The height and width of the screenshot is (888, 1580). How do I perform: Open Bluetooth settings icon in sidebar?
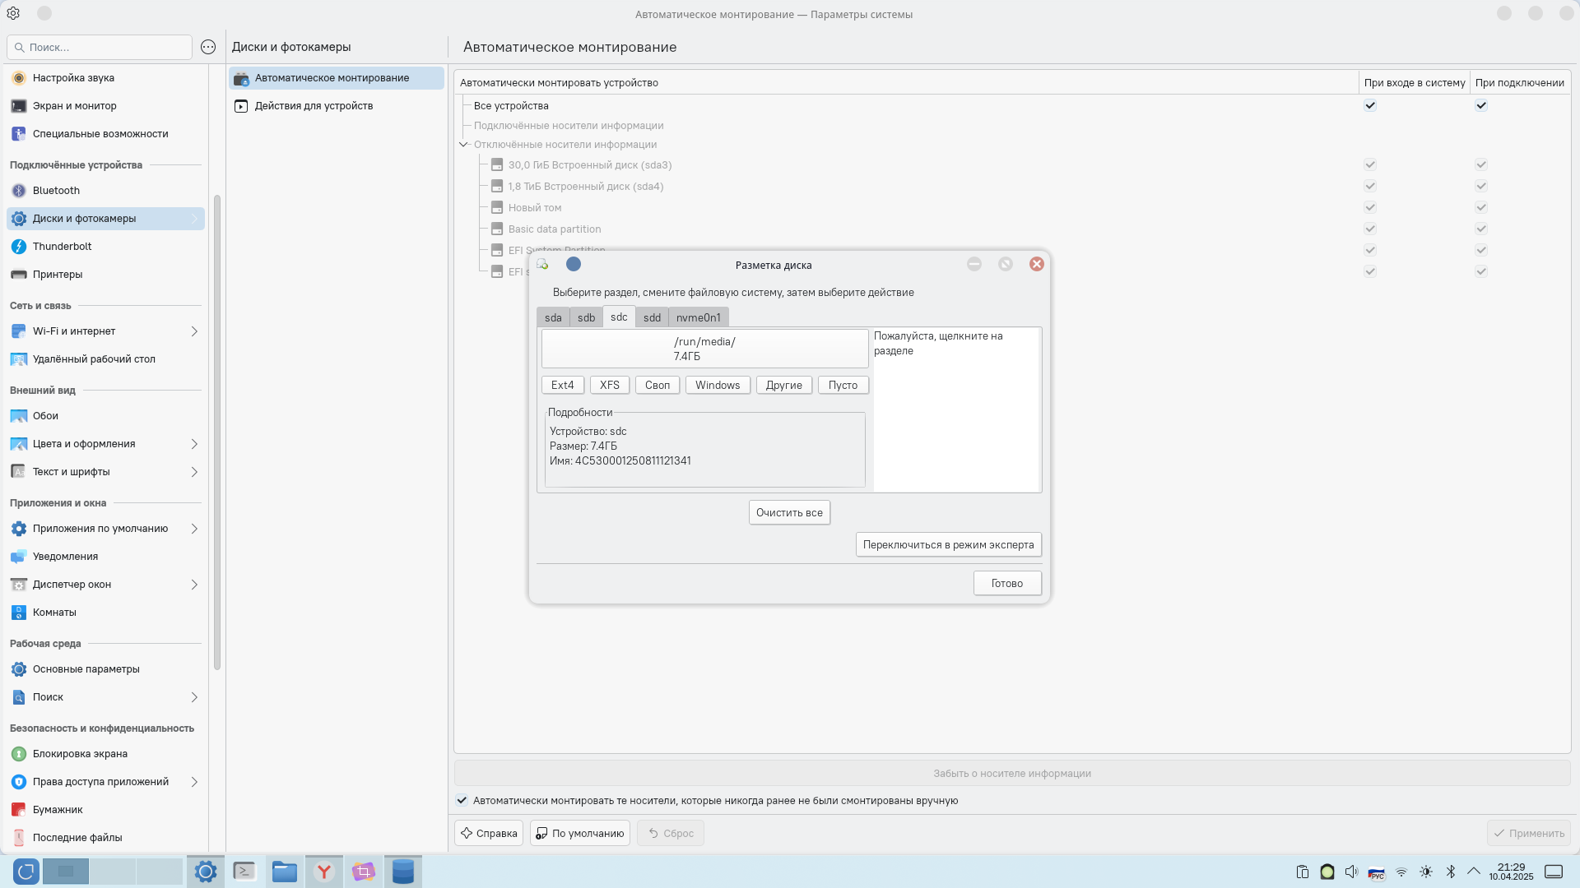[19, 191]
